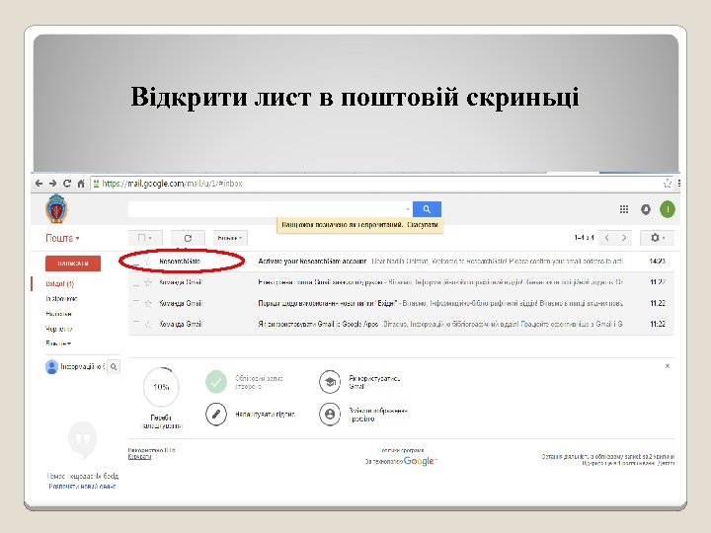Open the ResearchGate sender name
Image resolution: width=711 pixels, height=533 pixels.
pyautogui.click(x=180, y=262)
